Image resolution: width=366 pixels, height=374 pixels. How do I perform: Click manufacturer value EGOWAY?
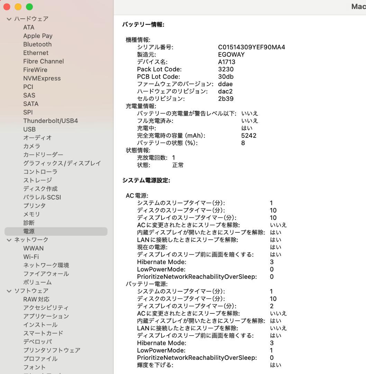pyautogui.click(x=231, y=55)
